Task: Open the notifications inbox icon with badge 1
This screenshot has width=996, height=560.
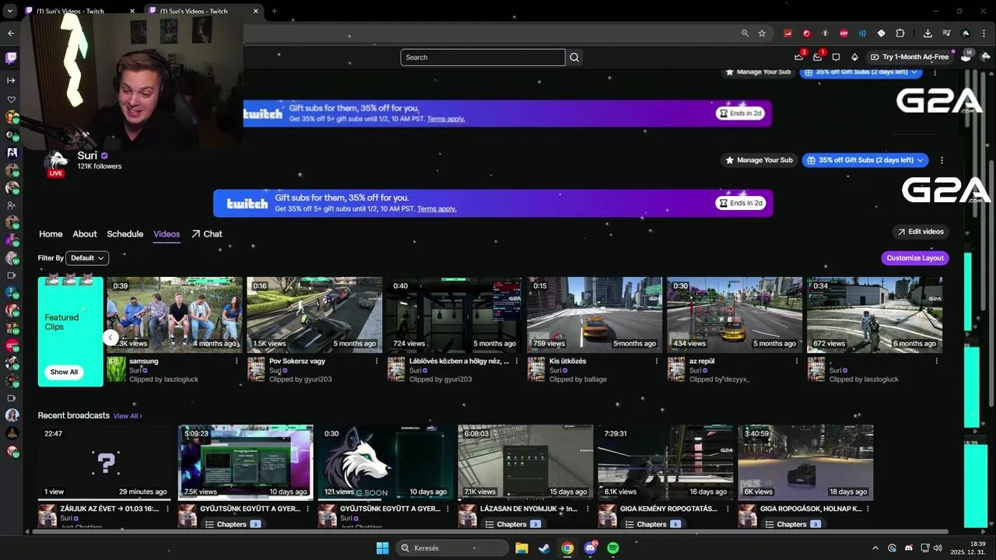Action: point(818,57)
